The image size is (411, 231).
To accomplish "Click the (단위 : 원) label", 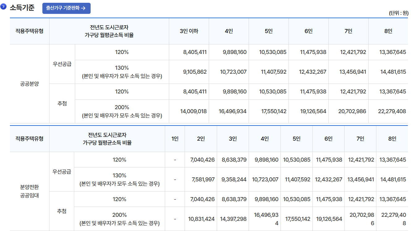I will [399, 13].
